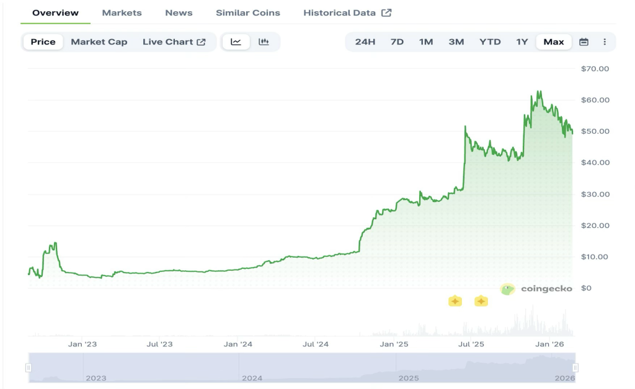Switch to the candlestick chart icon
The width and height of the screenshot is (635, 389).
point(264,42)
